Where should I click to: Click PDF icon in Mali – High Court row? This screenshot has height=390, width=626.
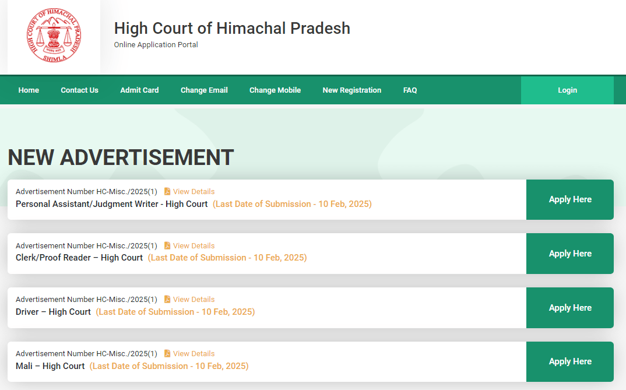(x=167, y=354)
